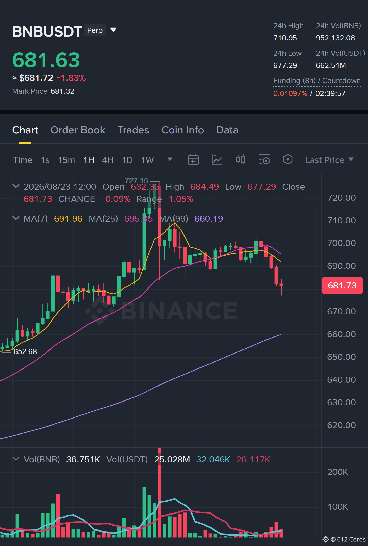The width and height of the screenshot is (368, 546).
Task: Tap the 652.68 chart low marker
Action: pyautogui.click(x=25, y=351)
